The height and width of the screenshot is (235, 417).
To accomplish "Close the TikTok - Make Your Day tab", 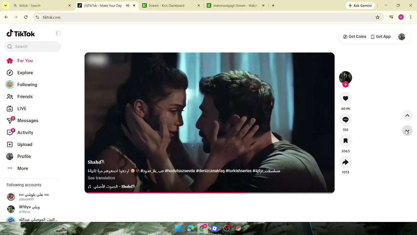I will [134, 6].
